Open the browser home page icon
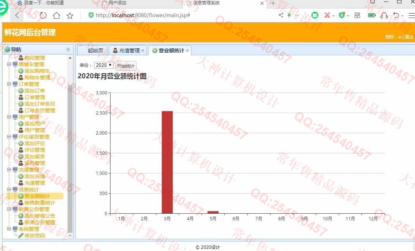The image size is (415, 251). point(56,15)
